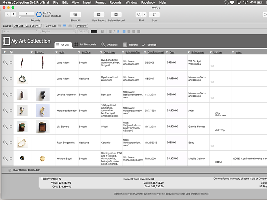Toggle italic text formatting
Viewport: 267px width, 200px height.
(x=114, y=31)
